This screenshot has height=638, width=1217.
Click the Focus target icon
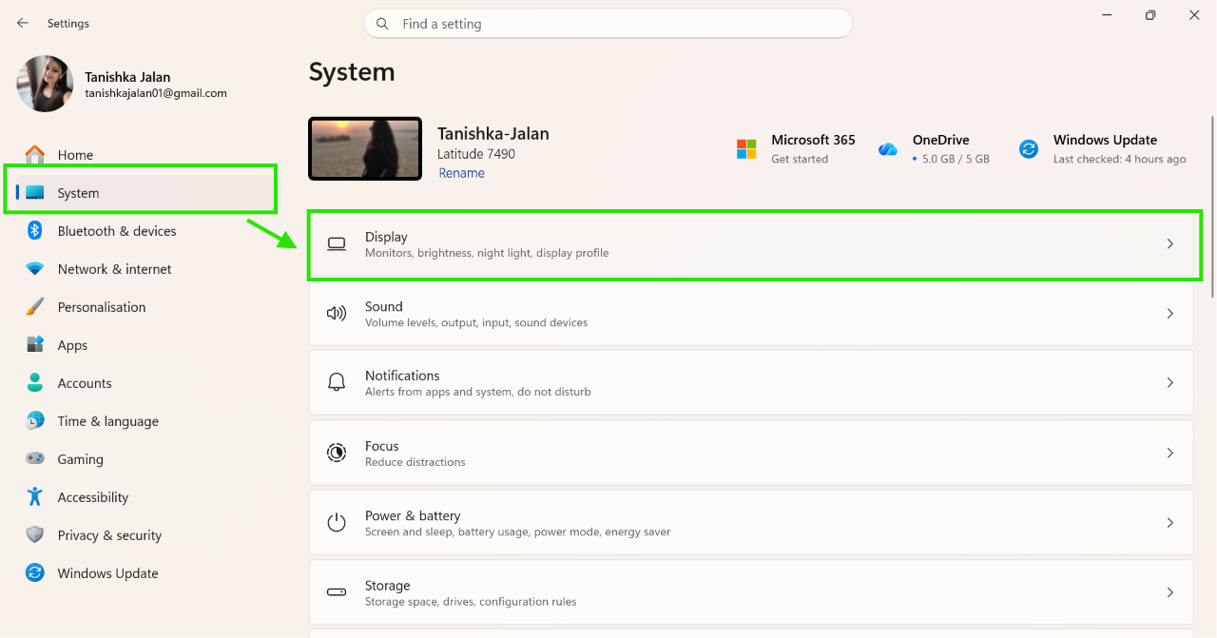pos(337,453)
